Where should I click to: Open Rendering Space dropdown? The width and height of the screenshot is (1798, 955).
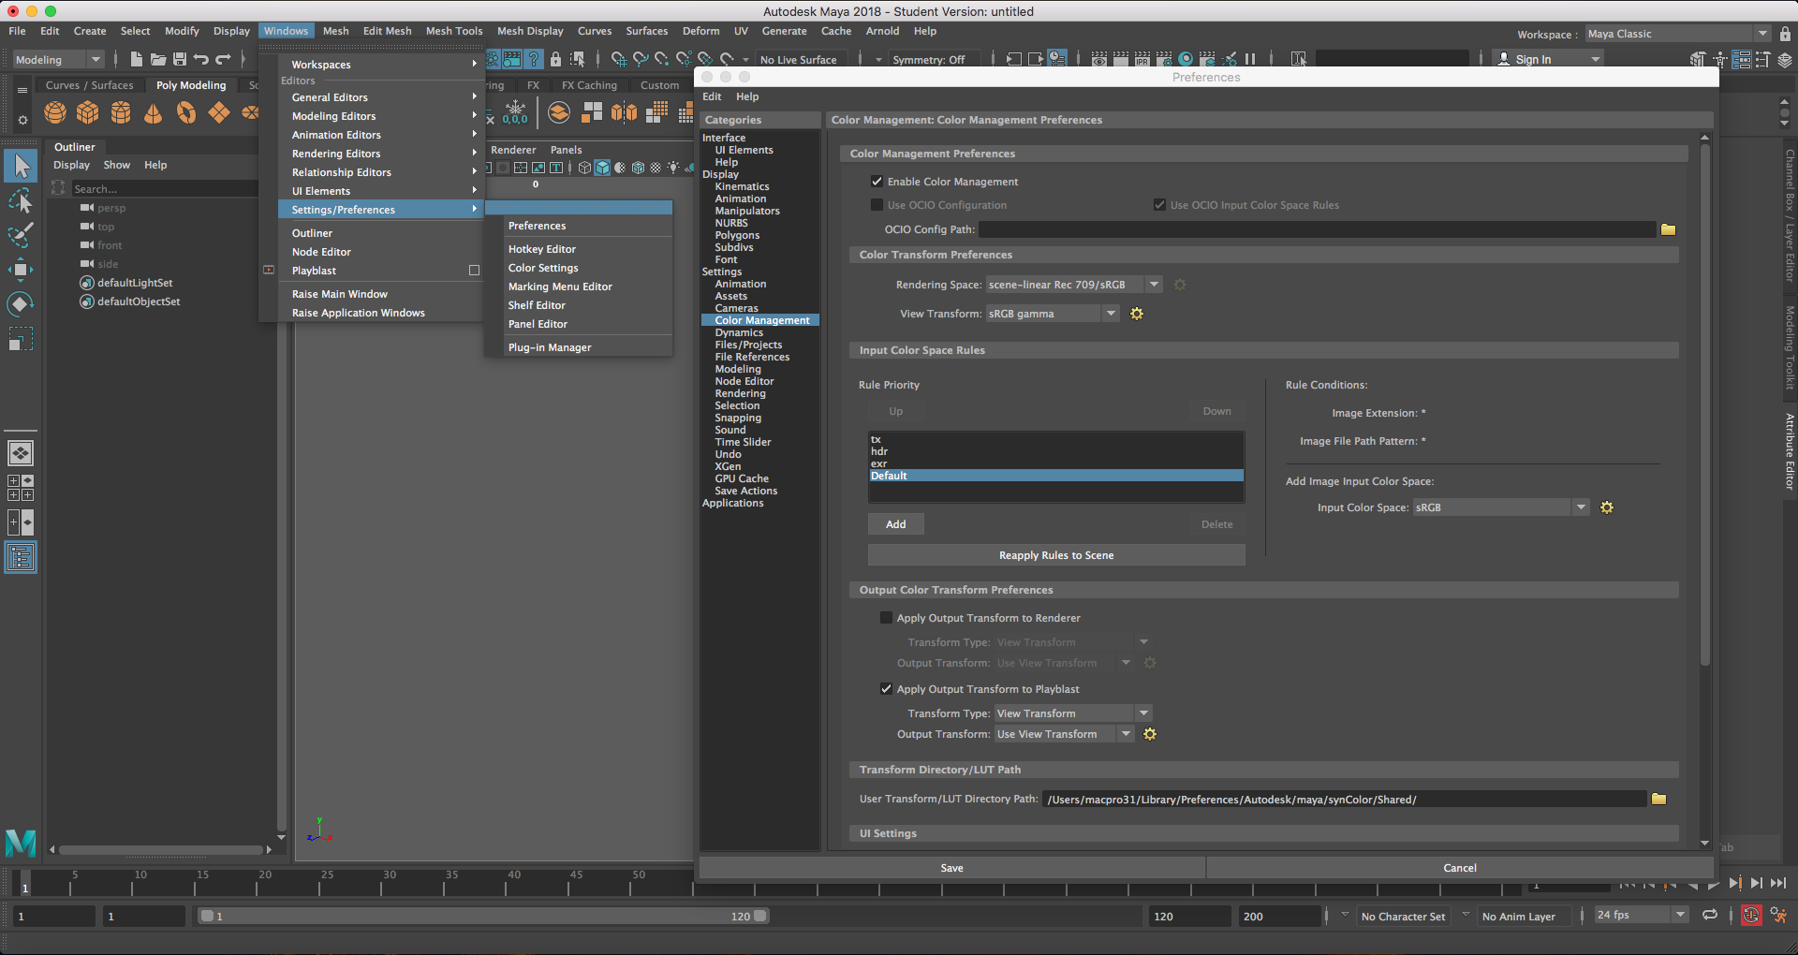pos(1074,285)
